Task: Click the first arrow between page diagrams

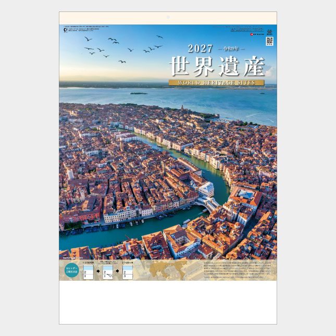Action: tap(98, 272)
